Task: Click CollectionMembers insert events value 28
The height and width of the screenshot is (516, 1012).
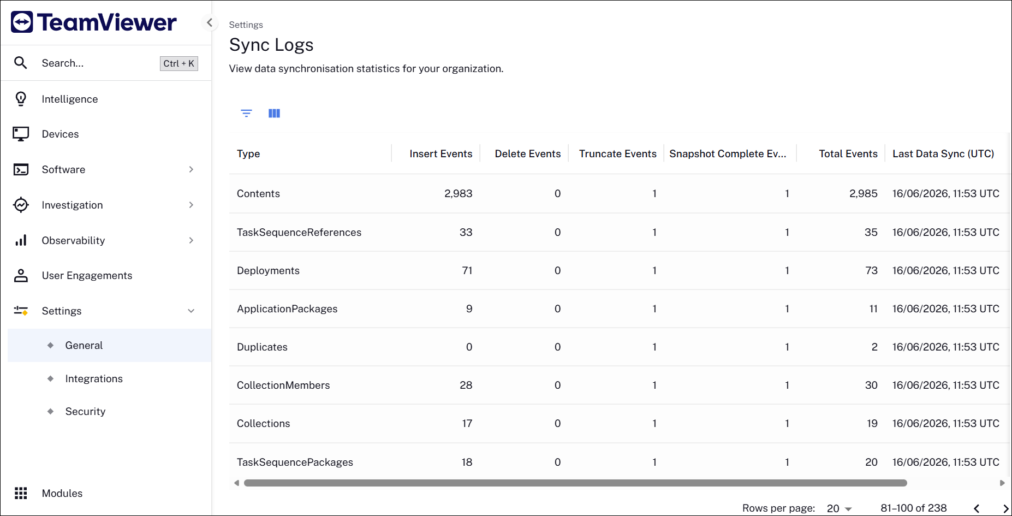Action: [466, 385]
